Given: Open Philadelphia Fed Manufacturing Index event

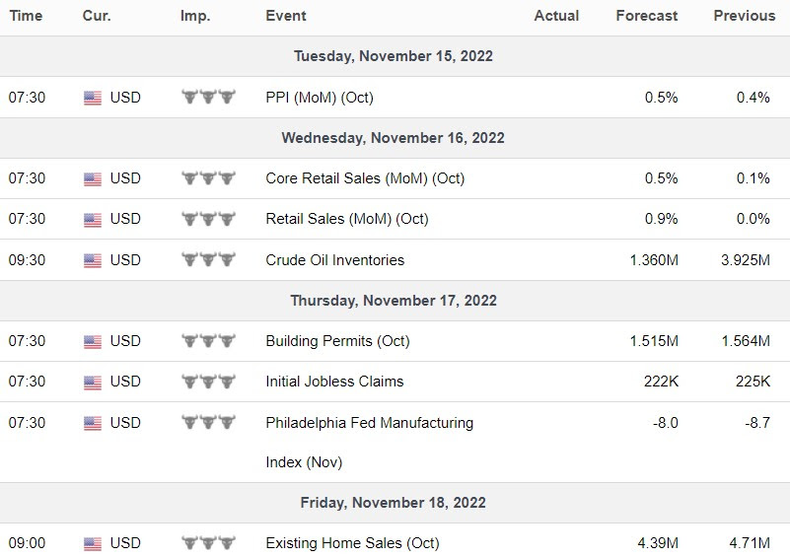Looking at the screenshot, I should [369, 423].
